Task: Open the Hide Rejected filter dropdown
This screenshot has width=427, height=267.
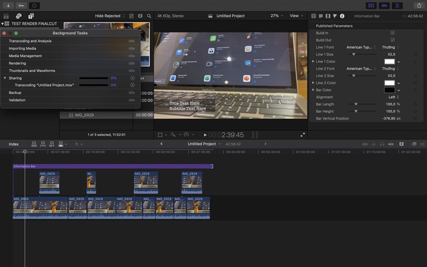Action: point(110,16)
